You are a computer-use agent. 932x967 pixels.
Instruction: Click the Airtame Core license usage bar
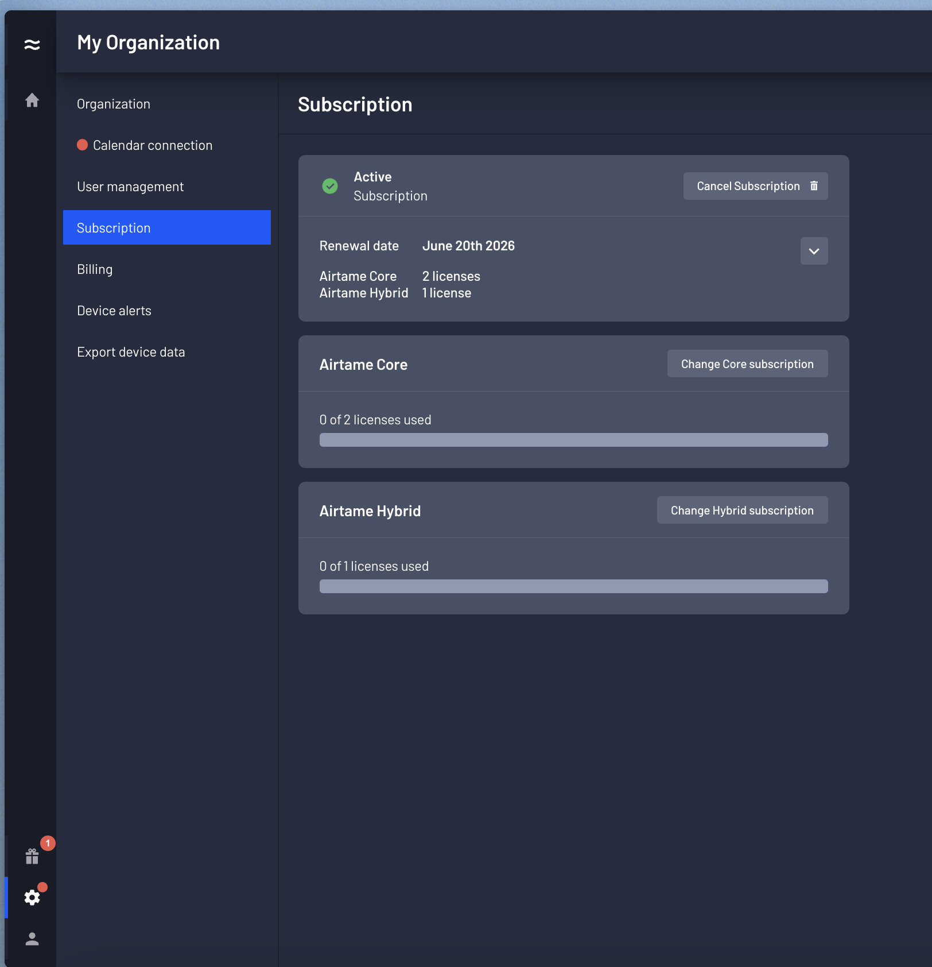click(573, 439)
